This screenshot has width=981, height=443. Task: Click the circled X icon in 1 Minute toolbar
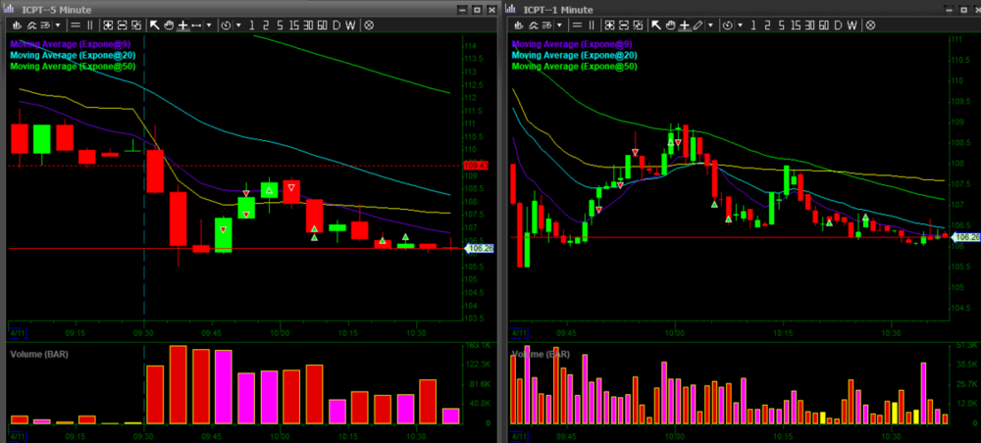(871, 25)
